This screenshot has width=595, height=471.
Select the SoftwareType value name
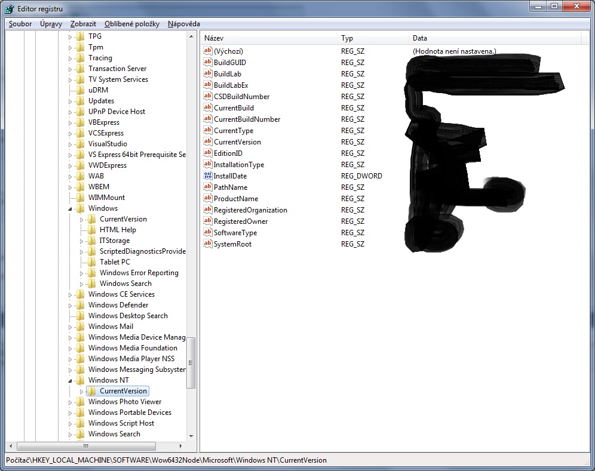click(x=235, y=233)
